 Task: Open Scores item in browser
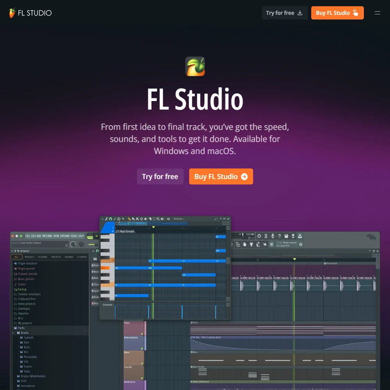pos(20,284)
